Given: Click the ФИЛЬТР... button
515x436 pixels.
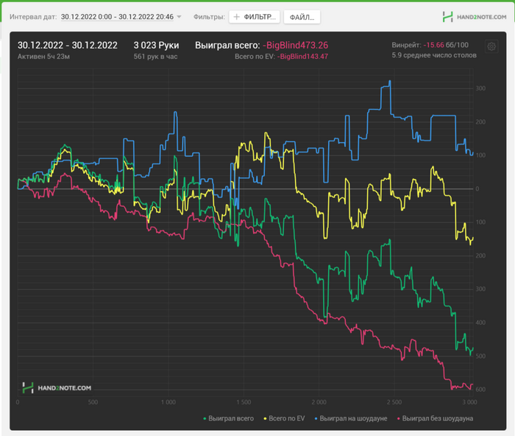Looking at the screenshot, I should (255, 17).
